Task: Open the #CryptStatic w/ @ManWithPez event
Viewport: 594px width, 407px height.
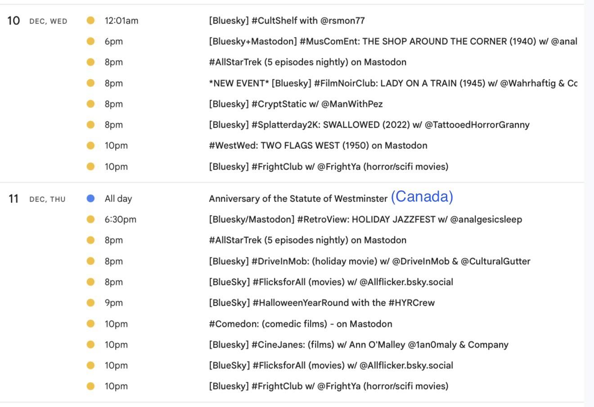Action: (x=296, y=104)
